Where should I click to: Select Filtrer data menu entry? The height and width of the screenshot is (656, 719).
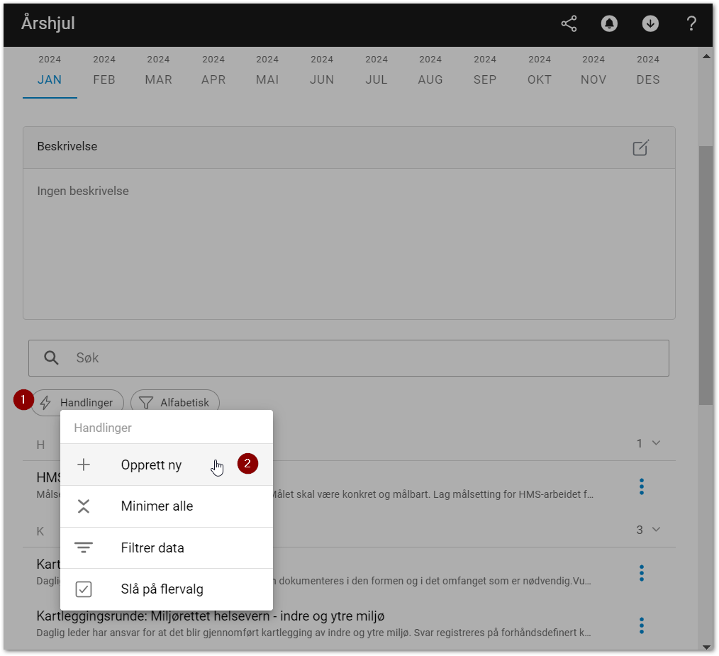(152, 548)
